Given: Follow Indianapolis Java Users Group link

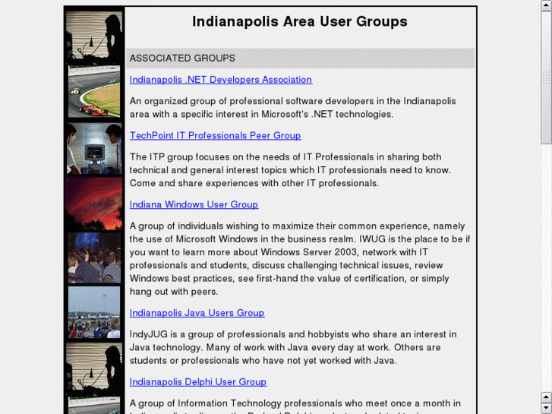Looking at the screenshot, I should pyautogui.click(x=197, y=313).
